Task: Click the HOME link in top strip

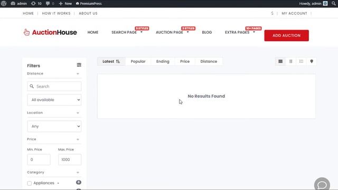Action: [28, 13]
